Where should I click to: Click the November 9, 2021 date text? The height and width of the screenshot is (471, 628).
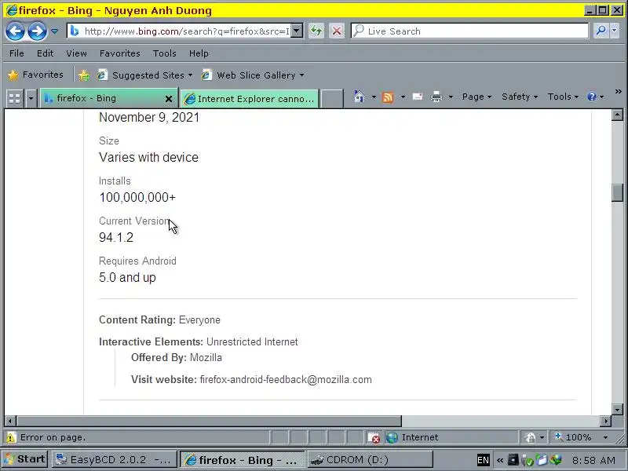pos(149,117)
